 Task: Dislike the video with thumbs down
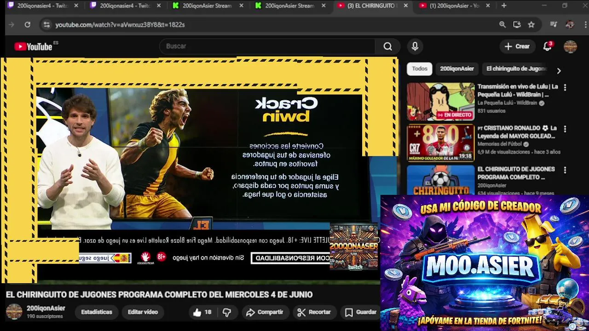click(227, 313)
